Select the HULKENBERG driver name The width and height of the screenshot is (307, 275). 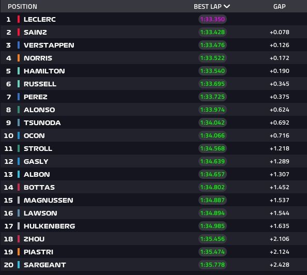[x=49, y=226]
